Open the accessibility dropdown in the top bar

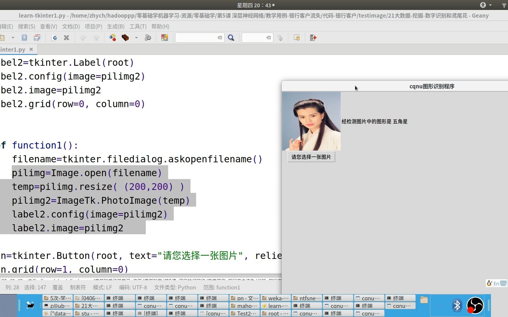[487, 5]
